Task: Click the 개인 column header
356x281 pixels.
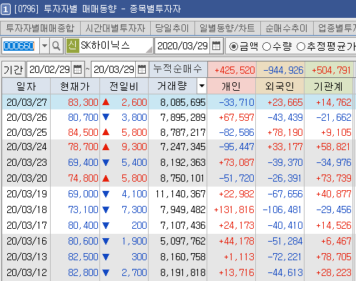Action: [x=232, y=86]
